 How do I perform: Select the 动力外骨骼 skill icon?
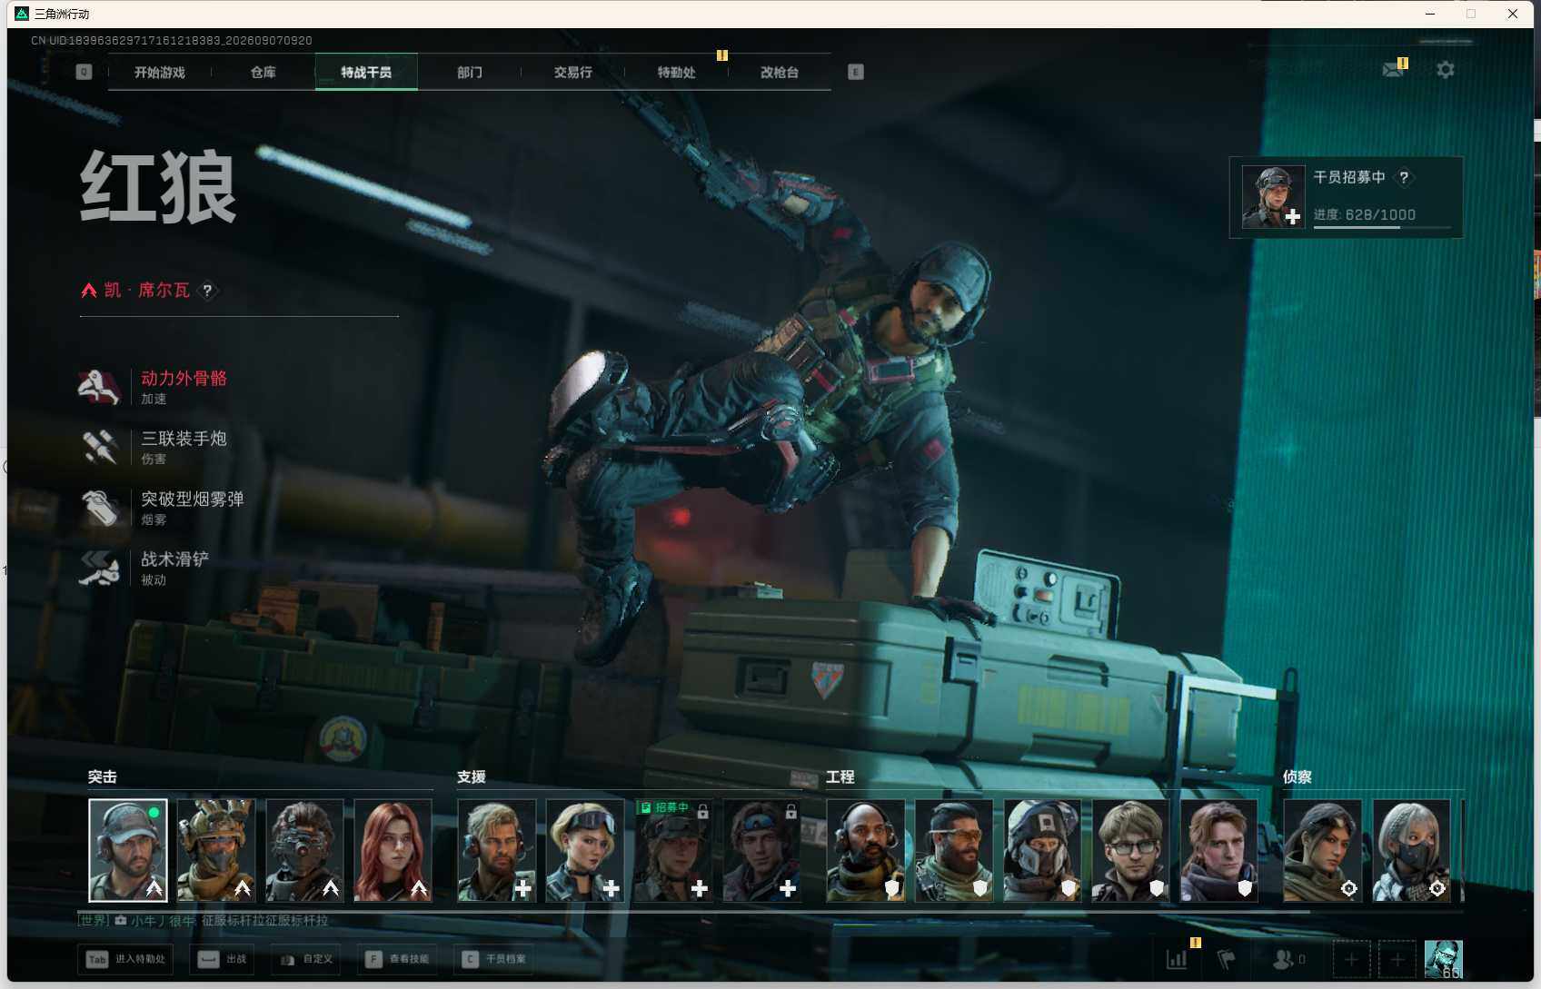click(99, 387)
